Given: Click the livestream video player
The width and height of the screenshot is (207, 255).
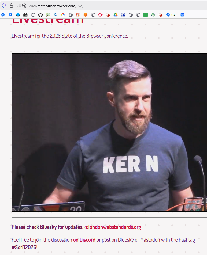Looking at the screenshot, I should (x=109, y=132).
